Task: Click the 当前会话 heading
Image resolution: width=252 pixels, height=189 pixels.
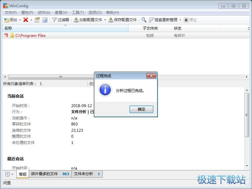Action: point(15,96)
